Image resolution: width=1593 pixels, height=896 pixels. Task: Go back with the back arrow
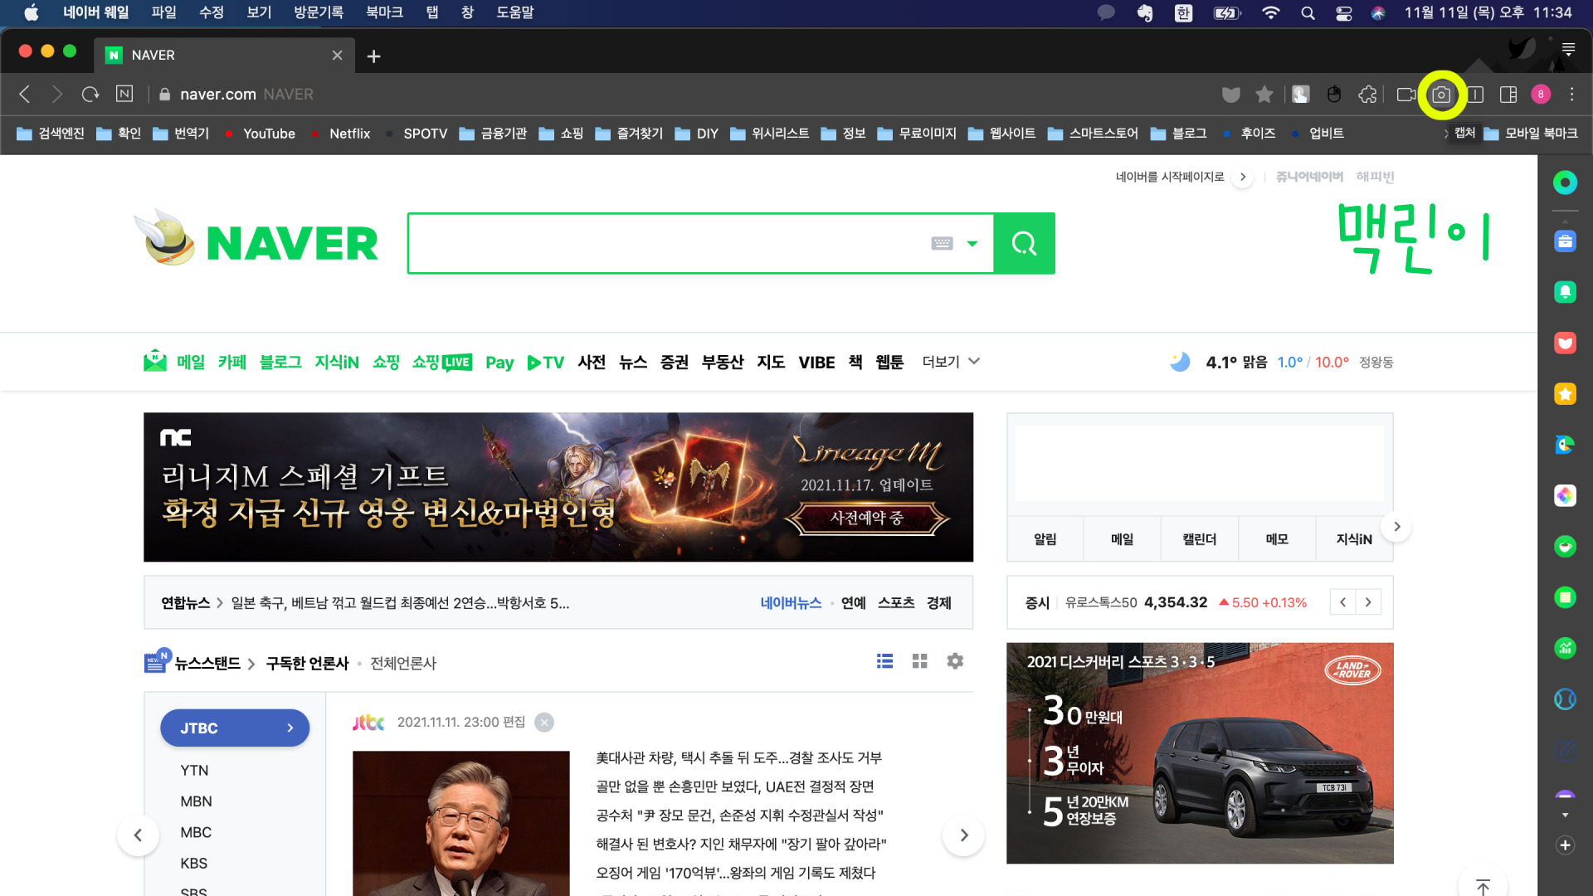pos(25,95)
